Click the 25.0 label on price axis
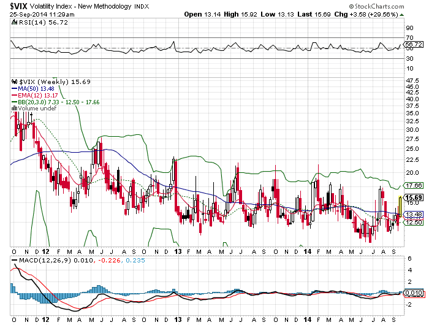Viewport: 429px width, 325px height. tap(412, 149)
